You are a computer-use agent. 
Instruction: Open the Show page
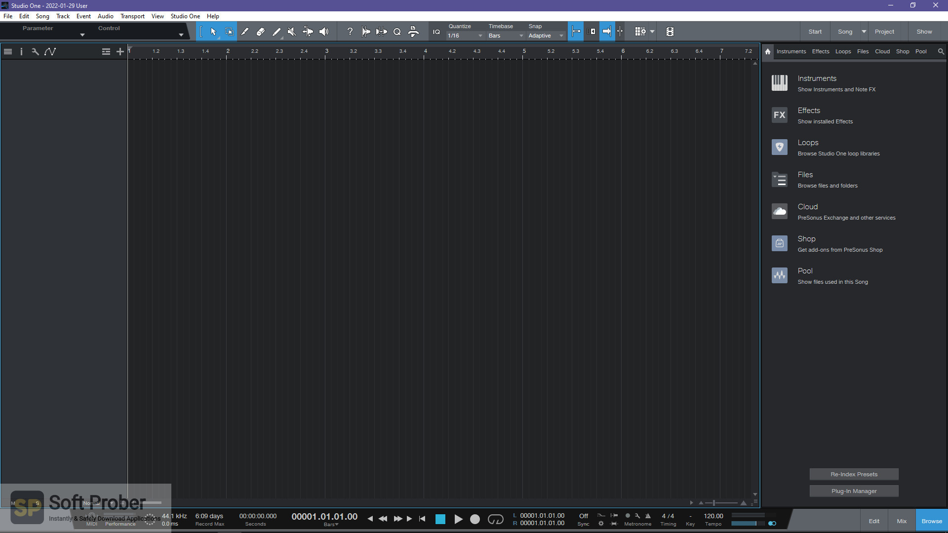pyautogui.click(x=924, y=32)
